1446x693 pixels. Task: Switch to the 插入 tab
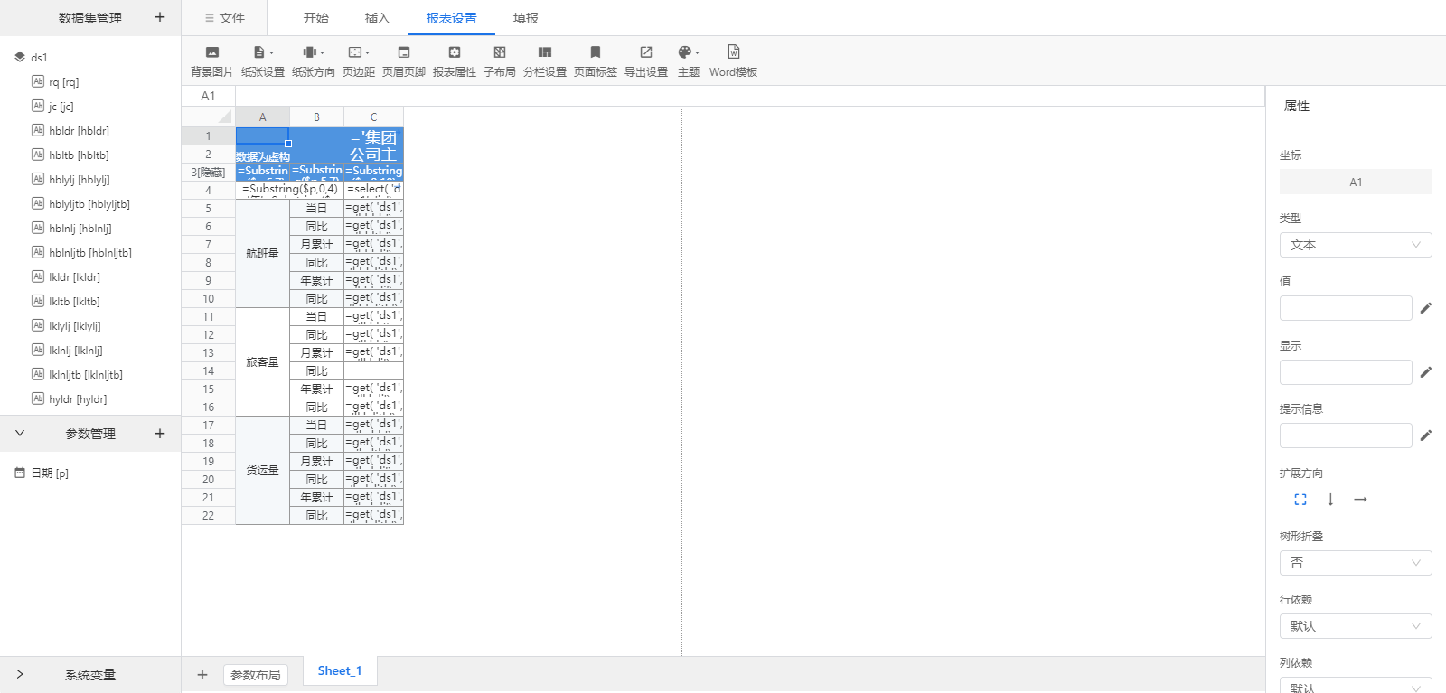(377, 18)
